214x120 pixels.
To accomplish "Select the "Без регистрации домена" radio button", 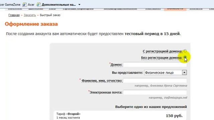I will [185, 57].
